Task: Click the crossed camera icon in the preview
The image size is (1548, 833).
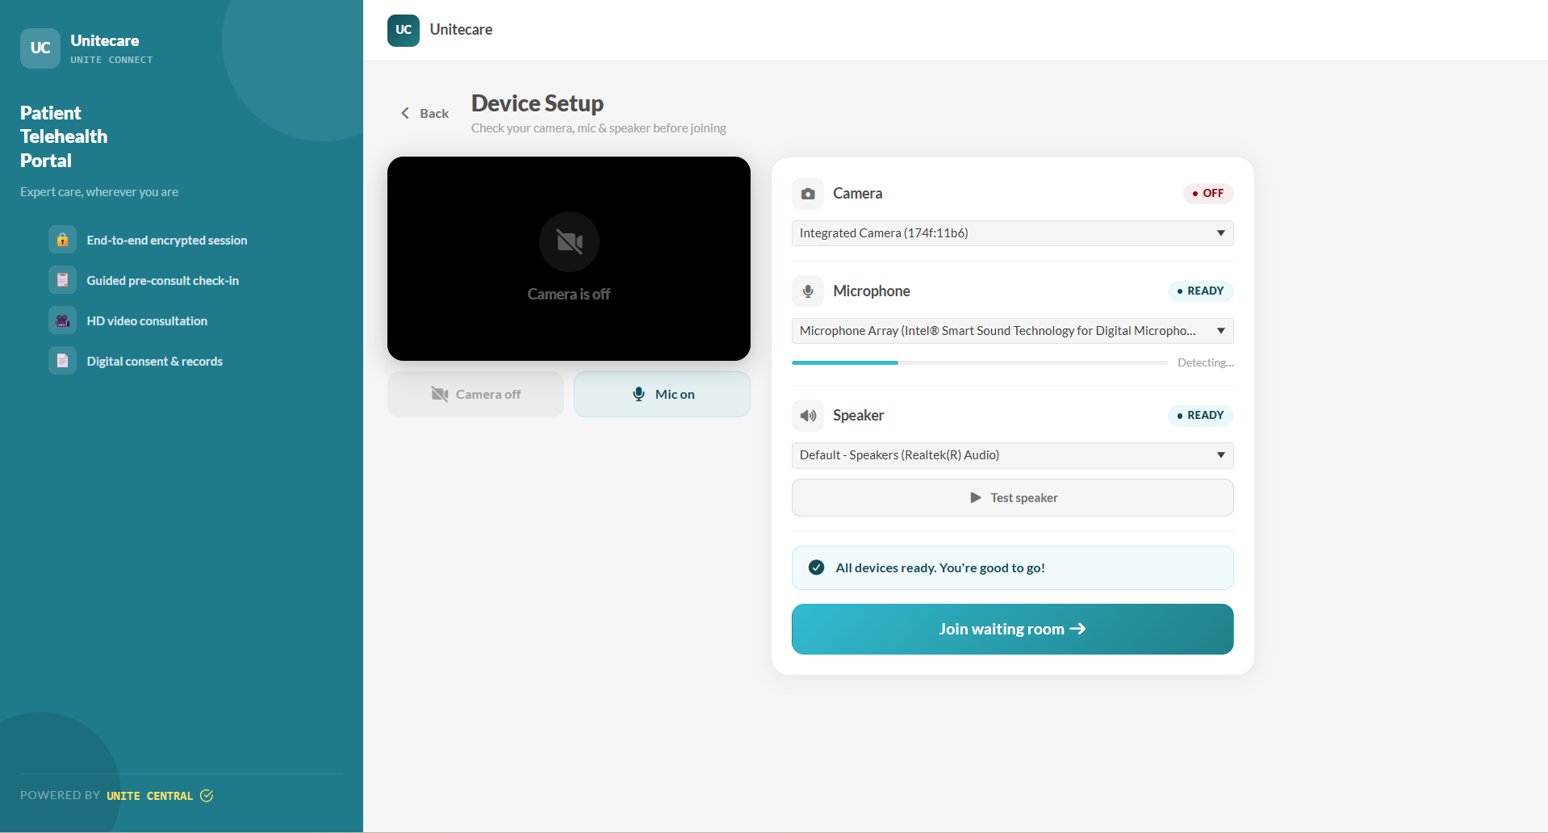Action: coord(569,241)
